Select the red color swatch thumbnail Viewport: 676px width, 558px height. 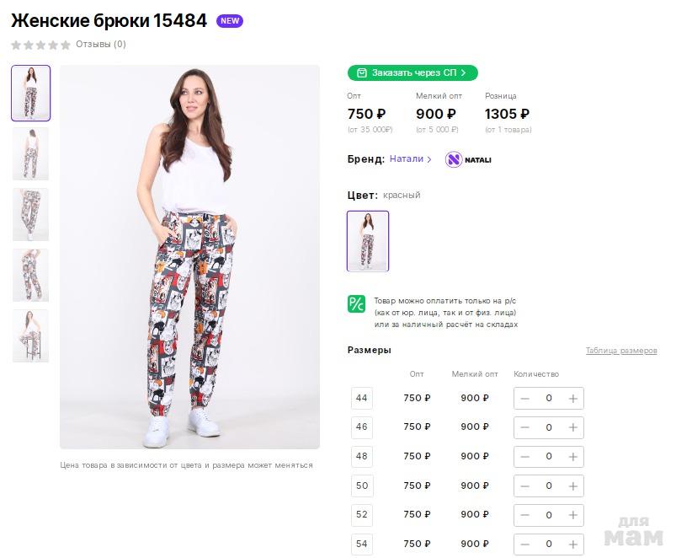368,241
